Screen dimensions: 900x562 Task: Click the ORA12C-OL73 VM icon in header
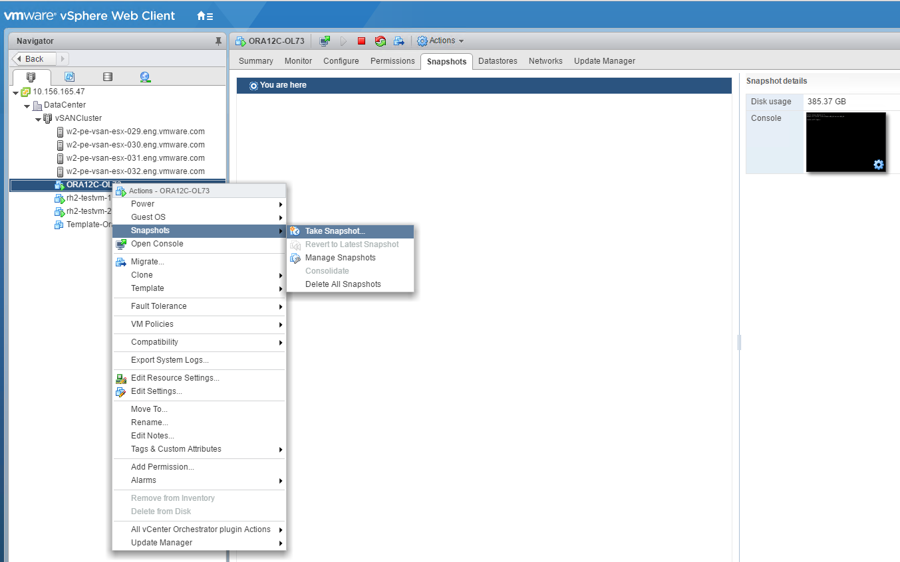coord(241,41)
